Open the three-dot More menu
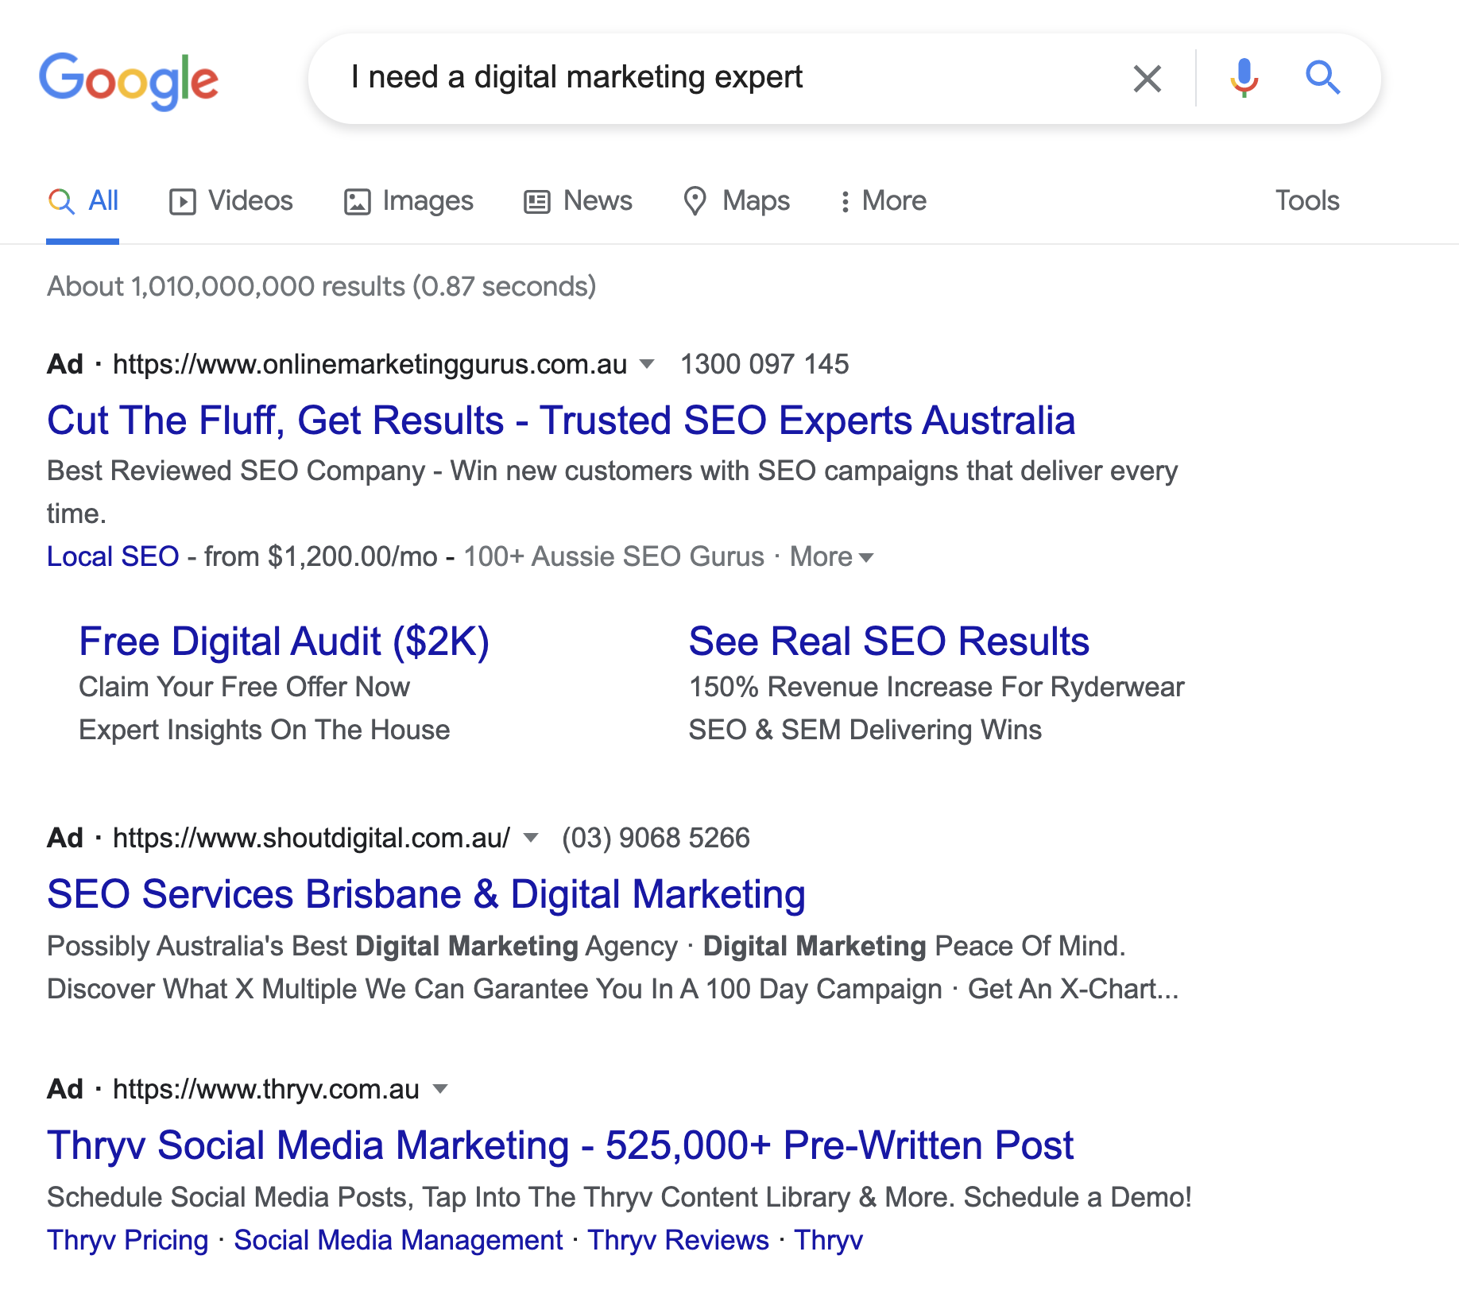 [x=883, y=201]
